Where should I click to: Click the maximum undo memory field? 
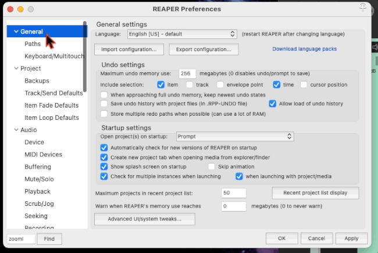click(187, 73)
